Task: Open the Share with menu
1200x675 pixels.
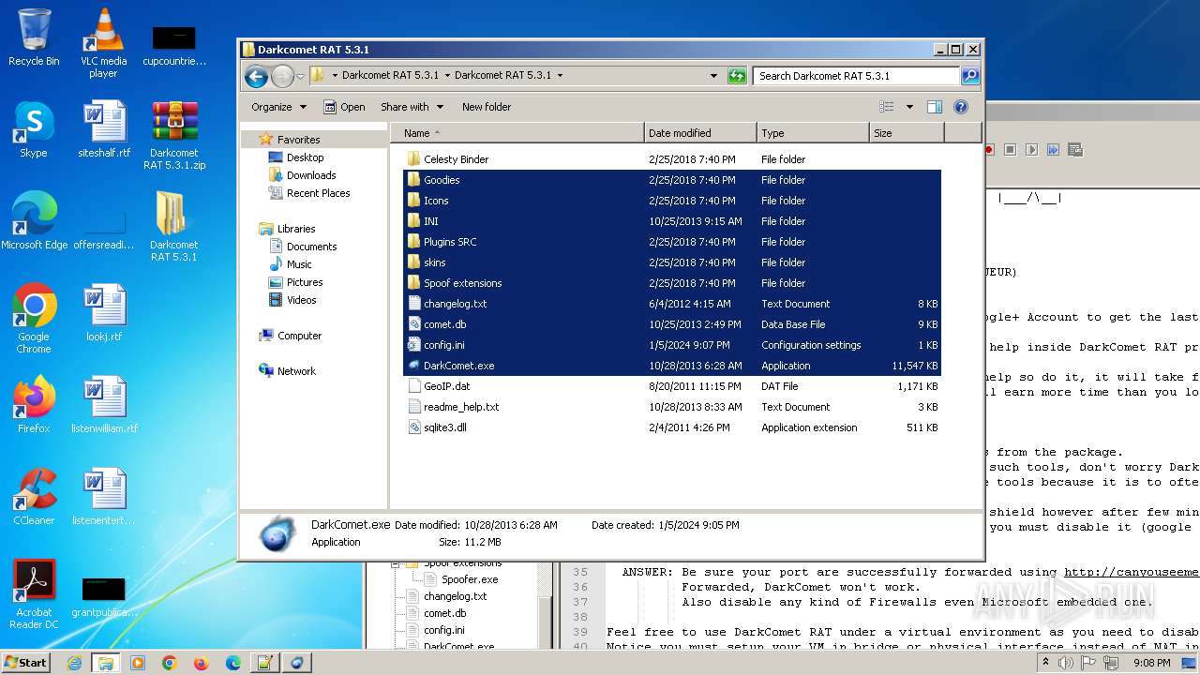Action: tap(412, 107)
